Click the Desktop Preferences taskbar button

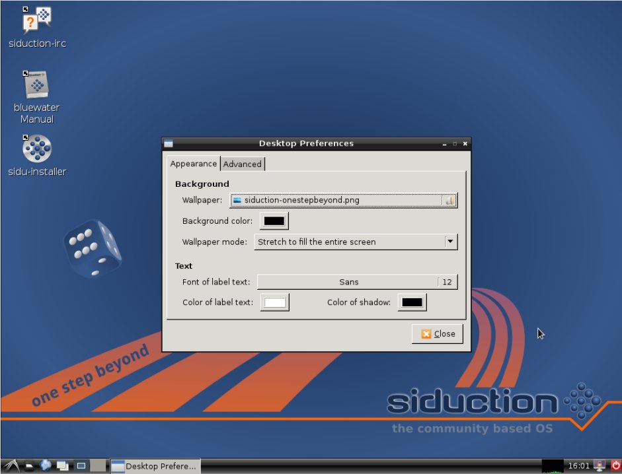coord(155,466)
